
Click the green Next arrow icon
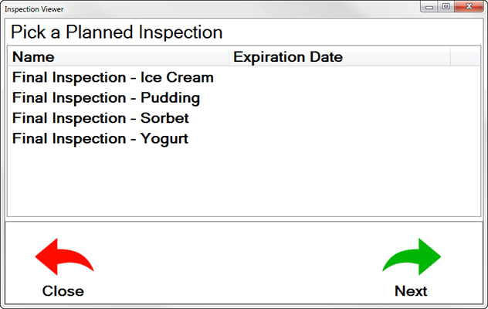pos(412,257)
